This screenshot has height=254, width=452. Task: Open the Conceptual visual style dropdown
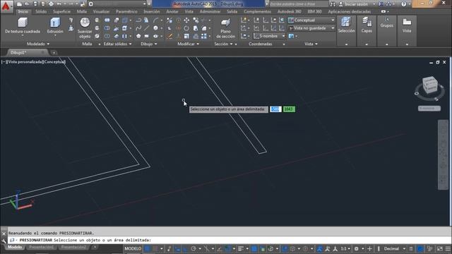coord(311,20)
